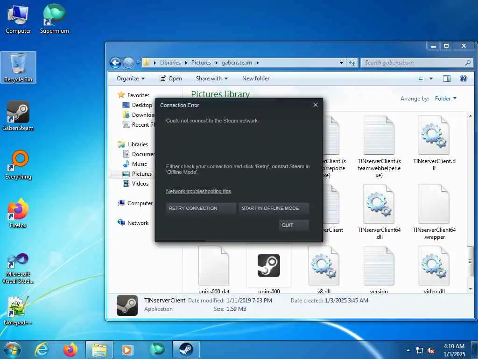478x359 pixels.
Task: Select the v8.dll file
Action: [324, 269]
